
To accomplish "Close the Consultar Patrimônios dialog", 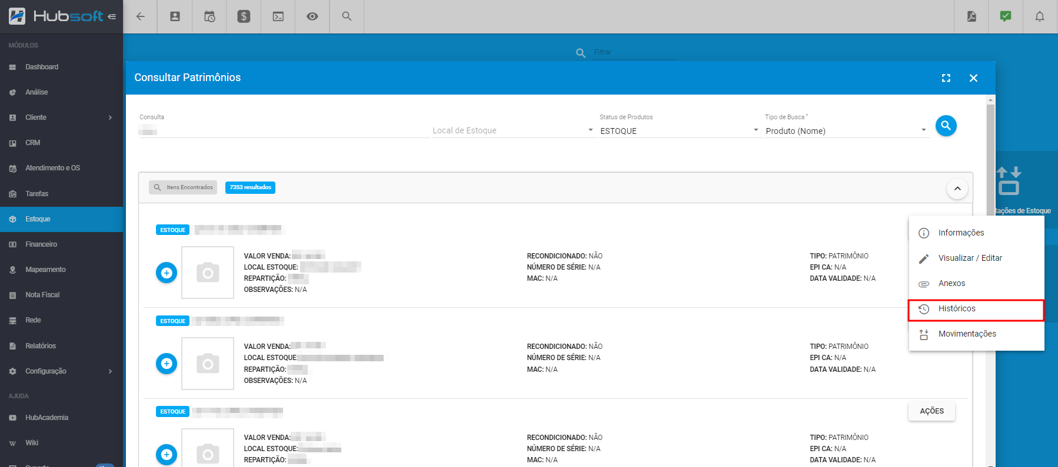I will (973, 78).
